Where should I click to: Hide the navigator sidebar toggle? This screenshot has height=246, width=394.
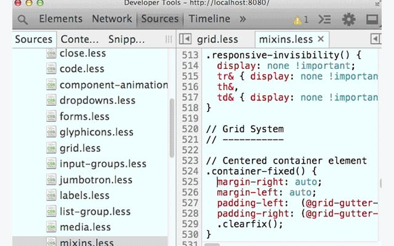(185, 39)
